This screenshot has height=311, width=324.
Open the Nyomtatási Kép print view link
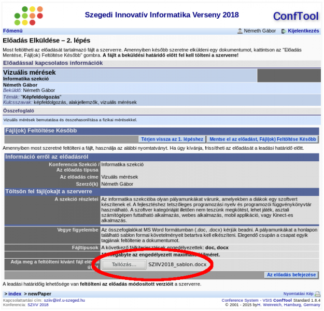coord(298,294)
